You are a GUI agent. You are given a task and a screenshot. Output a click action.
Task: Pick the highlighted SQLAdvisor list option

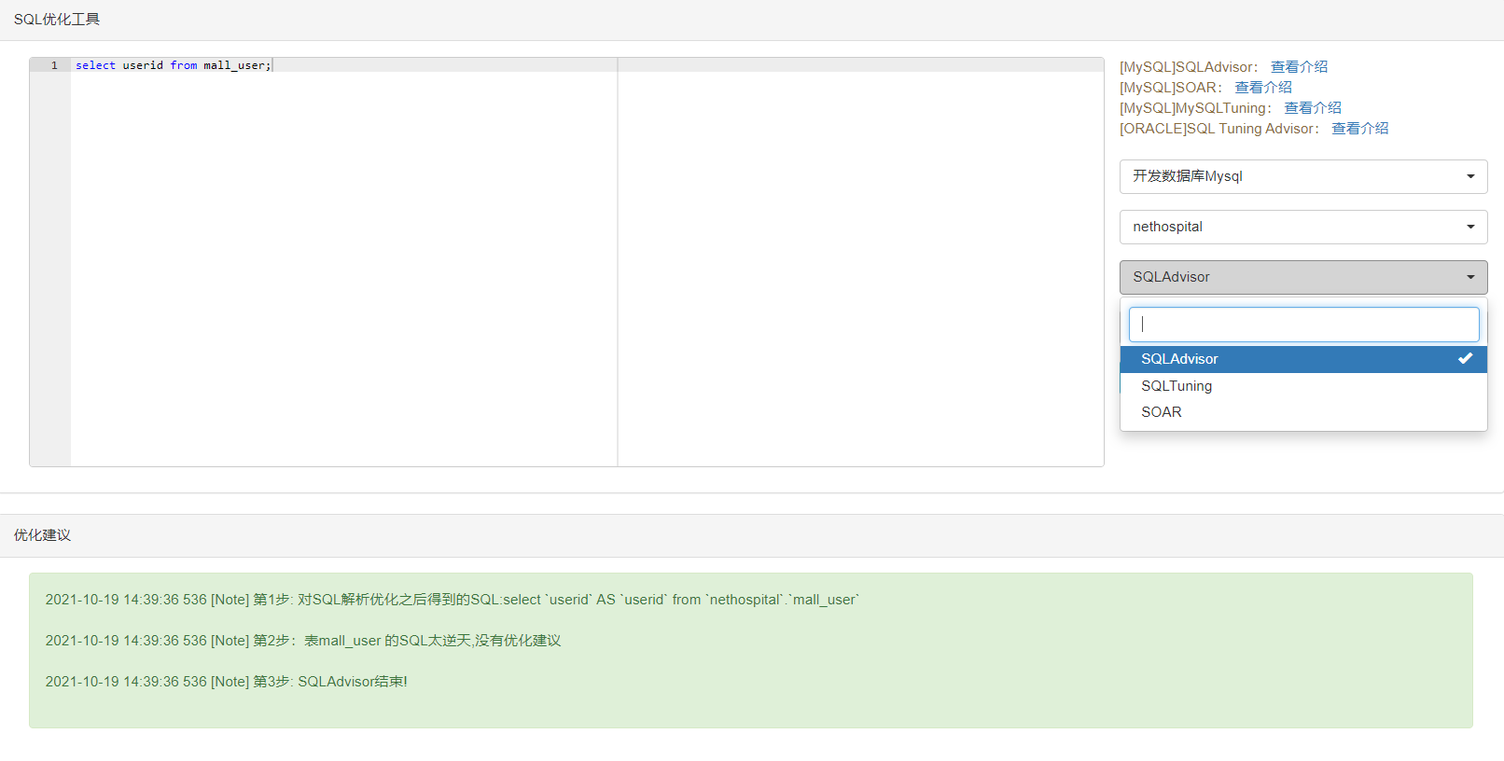click(1180, 359)
